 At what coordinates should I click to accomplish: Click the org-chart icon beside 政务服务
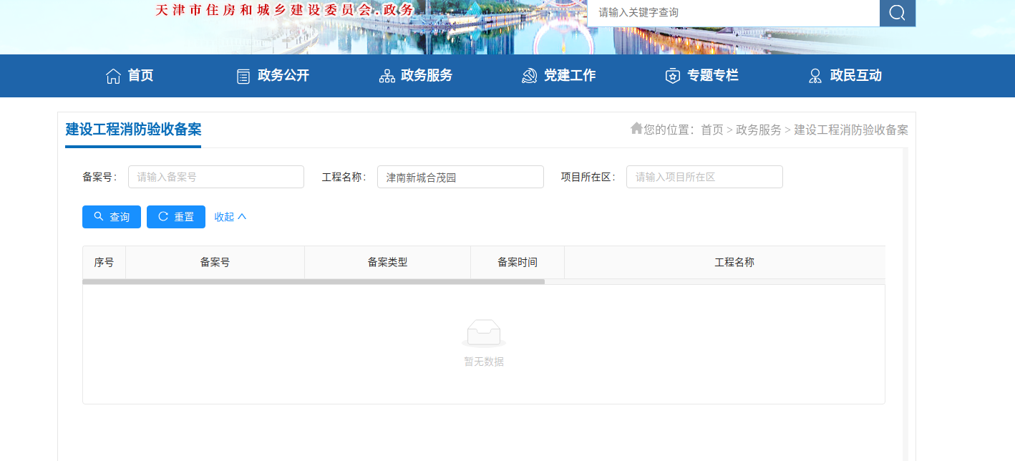387,77
